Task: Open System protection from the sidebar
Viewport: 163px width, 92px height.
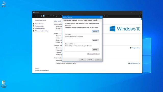Action: tap(40, 28)
